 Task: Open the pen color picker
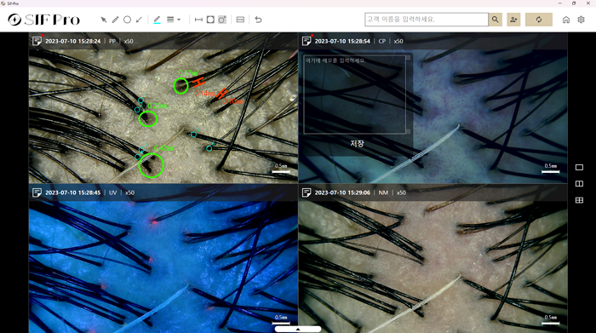click(x=157, y=20)
